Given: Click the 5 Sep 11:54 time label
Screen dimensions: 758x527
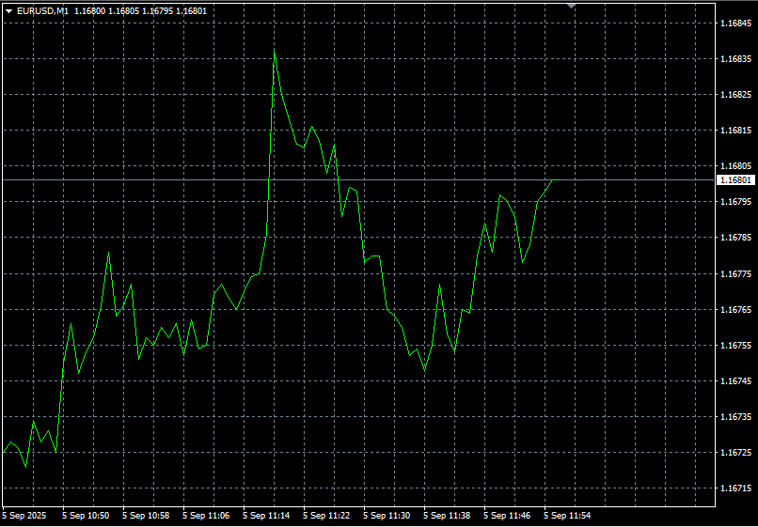Looking at the screenshot, I should (x=567, y=516).
